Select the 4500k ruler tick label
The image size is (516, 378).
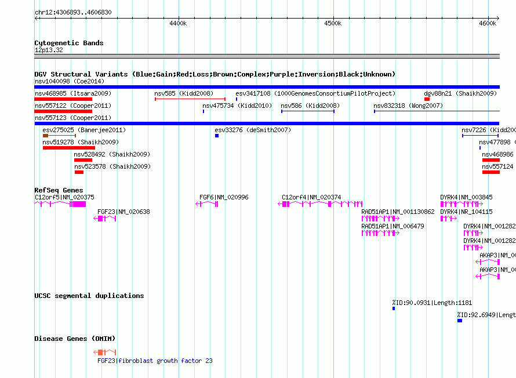[333, 23]
